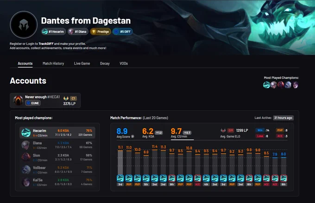Screen dimensions: 315x203
Task: Click the 21 hours ago badge
Action: click(x=283, y=118)
